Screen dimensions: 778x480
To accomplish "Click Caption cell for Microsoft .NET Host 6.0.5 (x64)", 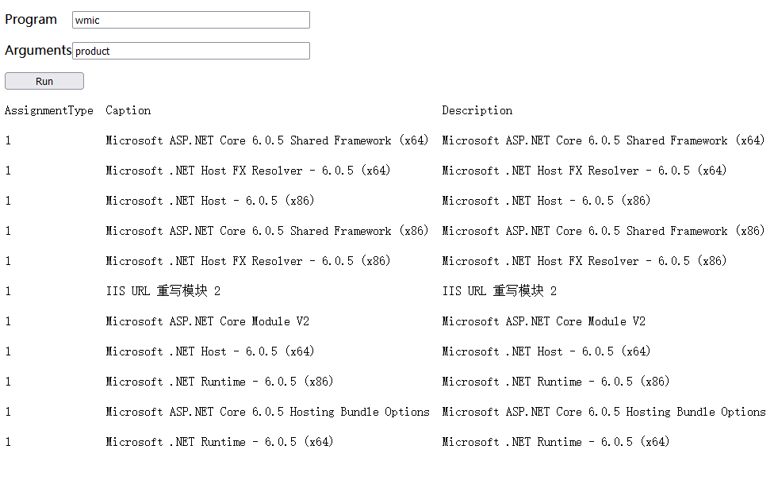I will point(209,351).
